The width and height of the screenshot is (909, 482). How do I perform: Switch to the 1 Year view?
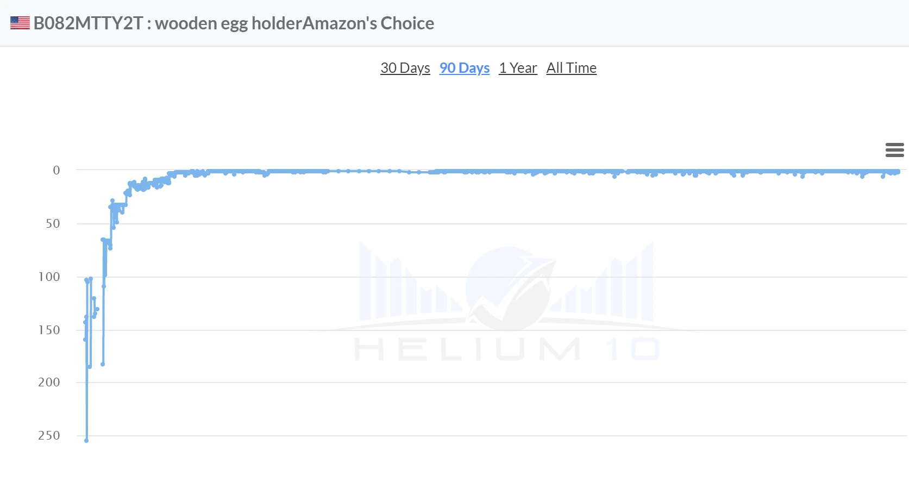tap(518, 68)
